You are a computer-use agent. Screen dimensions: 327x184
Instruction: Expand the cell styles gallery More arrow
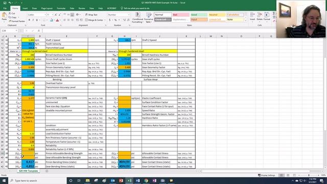pyautogui.click(x=245, y=20)
